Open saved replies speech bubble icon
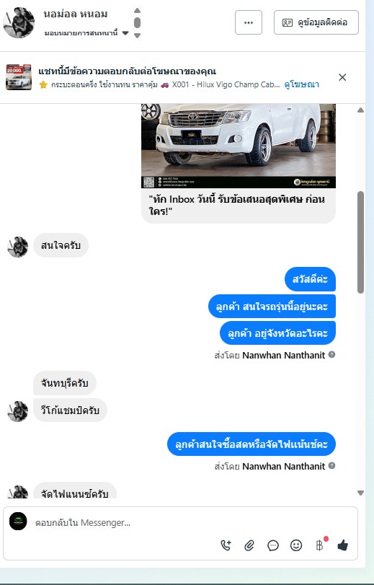 click(273, 546)
